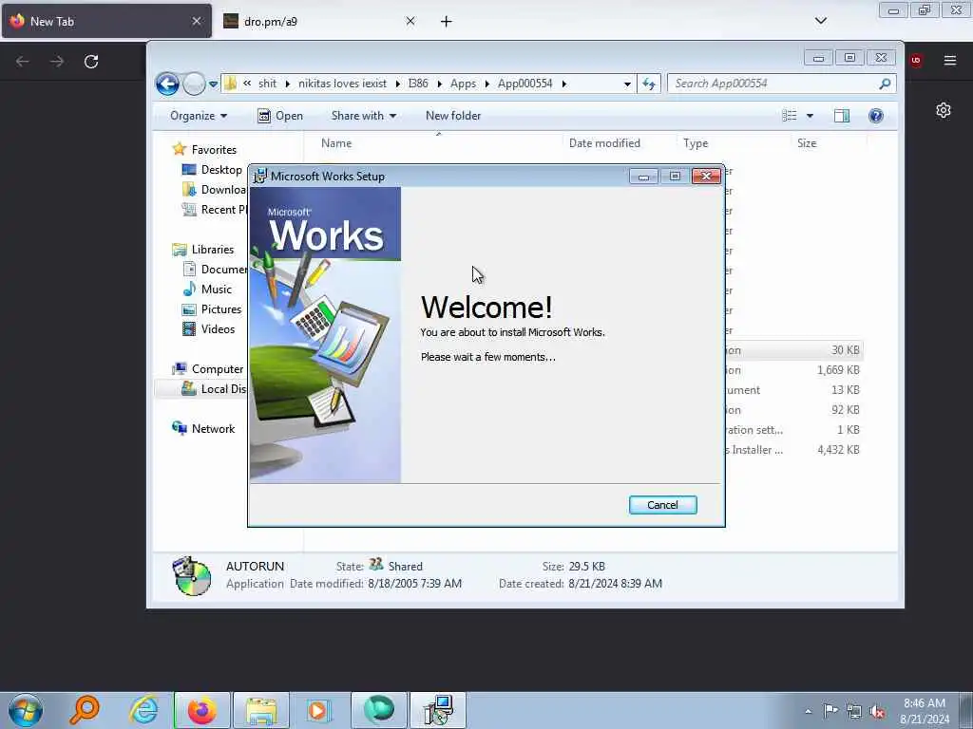The width and height of the screenshot is (973, 729).
Task: Click the Apps breadcrumb segment
Action: coord(463,84)
